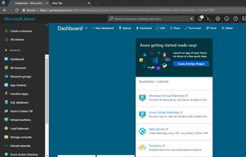Viewport: 246px width, 157px height.
Task: Click the All services label
Action: (x=17, y=40)
